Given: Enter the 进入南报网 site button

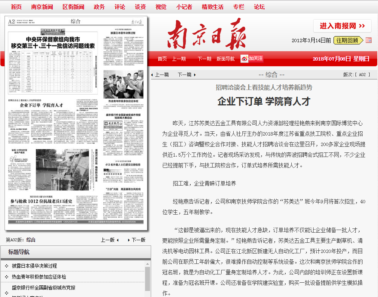Looking at the screenshot, I should pos(342,26).
